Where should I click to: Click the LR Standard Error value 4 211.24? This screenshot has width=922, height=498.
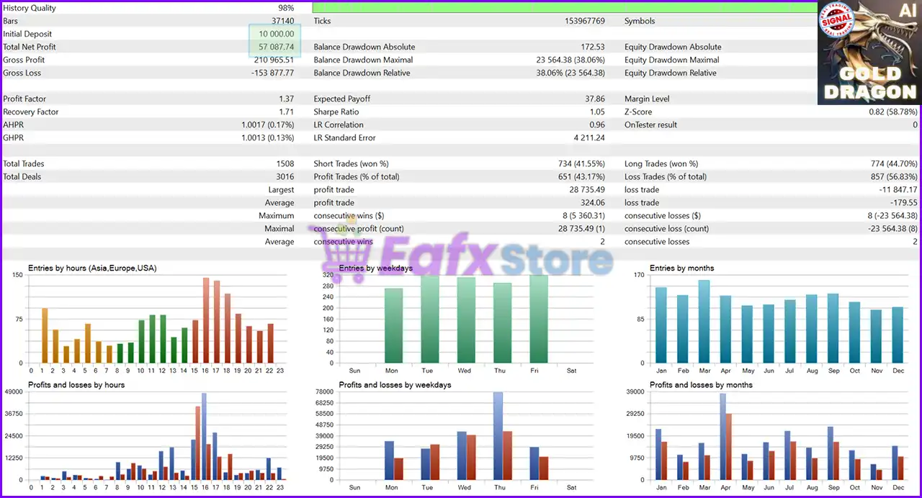[589, 137]
